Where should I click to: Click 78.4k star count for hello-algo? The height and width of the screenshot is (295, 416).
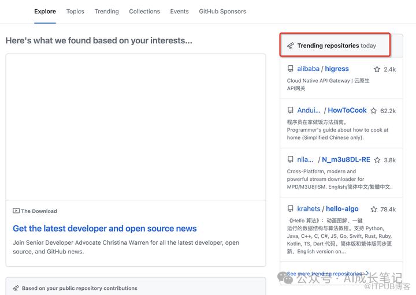pyautogui.click(x=388, y=210)
